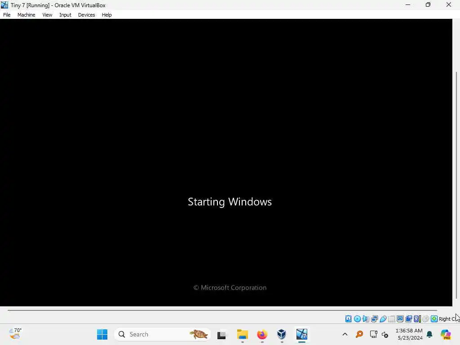The height and width of the screenshot is (345, 460).
Task: Open the Machine menu
Action: (26, 15)
